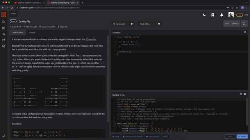Click the Gravity Flip kata title
The image size is (250, 140).
point(25,21)
